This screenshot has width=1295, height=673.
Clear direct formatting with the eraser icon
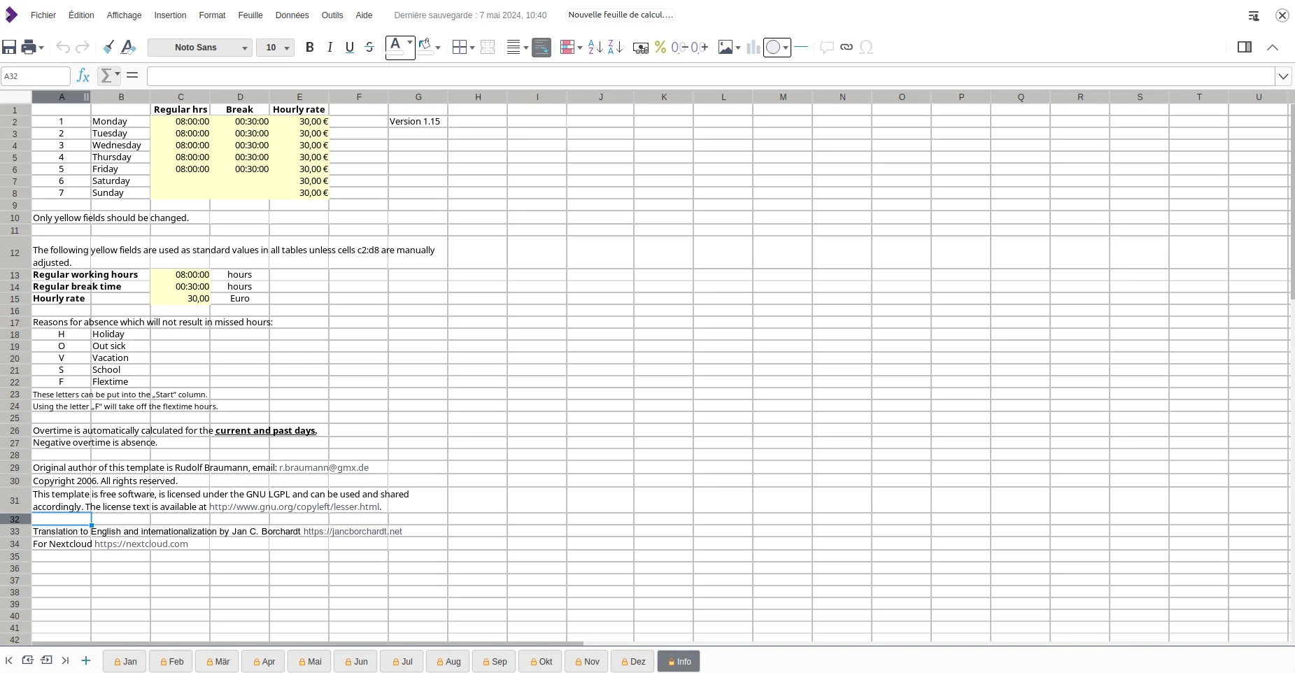coord(128,48)
